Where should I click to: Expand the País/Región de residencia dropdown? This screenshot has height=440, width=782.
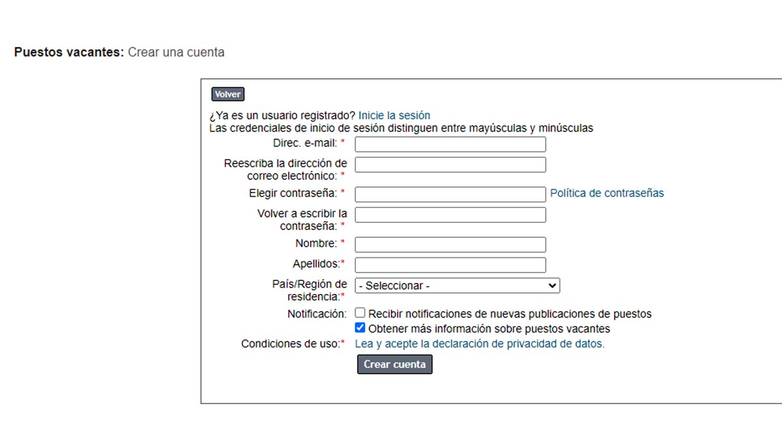pos(456,286)
